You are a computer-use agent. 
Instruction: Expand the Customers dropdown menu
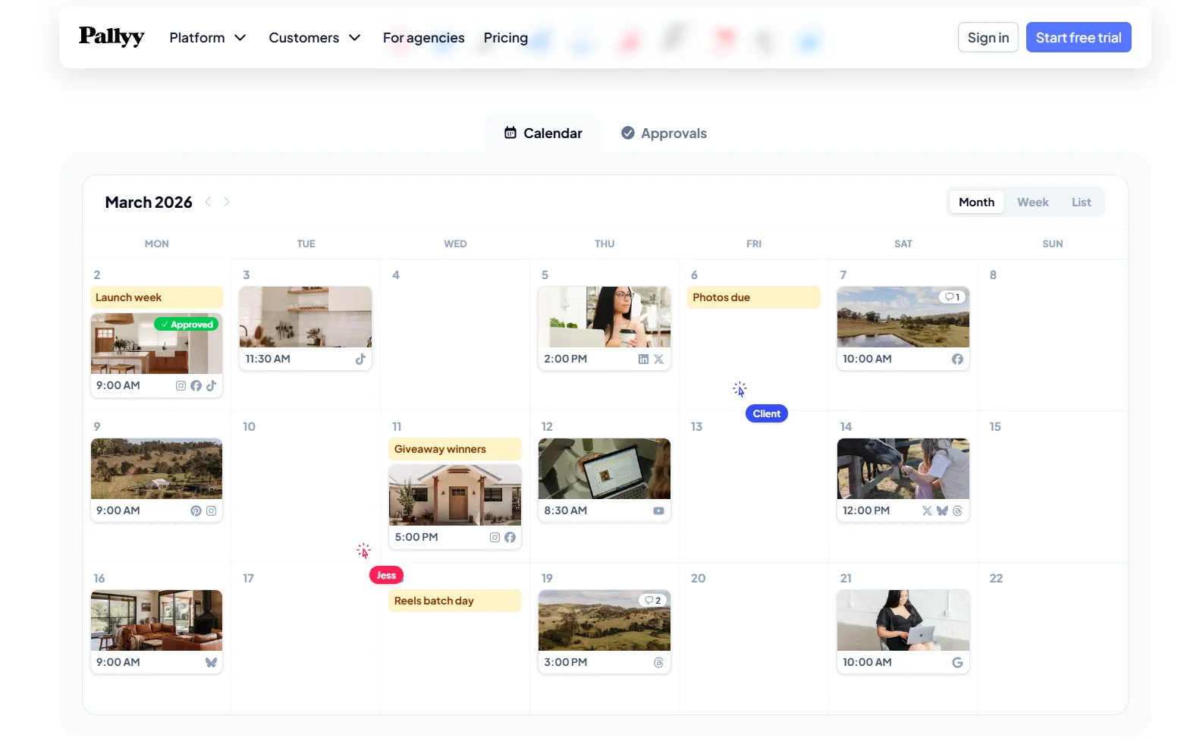(x=314, y=37)
